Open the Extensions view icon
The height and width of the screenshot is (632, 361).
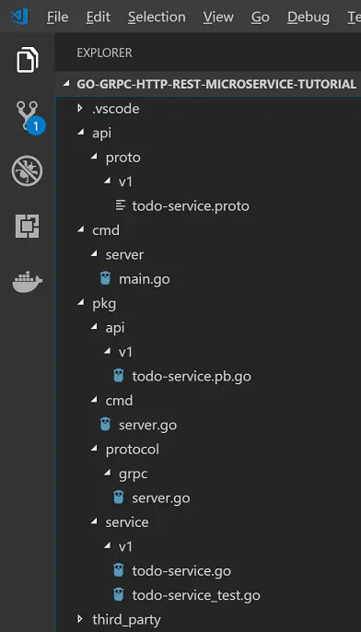[27, 226]
